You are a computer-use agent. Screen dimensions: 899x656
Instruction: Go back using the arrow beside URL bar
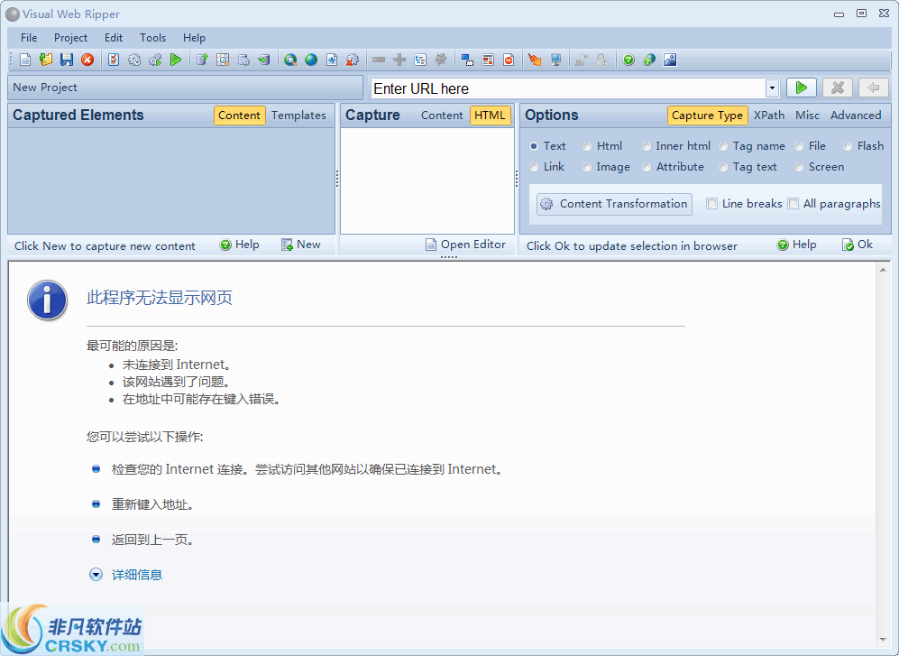tap(872, 87)
